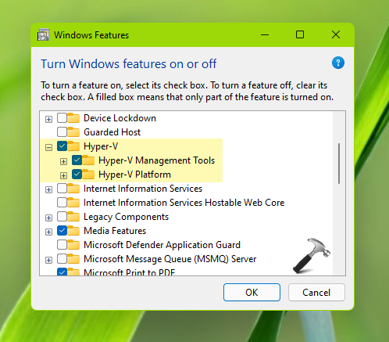Click the help question mark icon
The height and width of the screenshot is (342, 389).
(x=338, y=63)
